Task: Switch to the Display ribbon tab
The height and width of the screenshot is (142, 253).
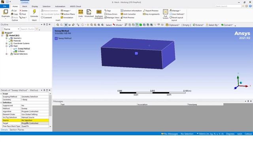Action: 35,6
